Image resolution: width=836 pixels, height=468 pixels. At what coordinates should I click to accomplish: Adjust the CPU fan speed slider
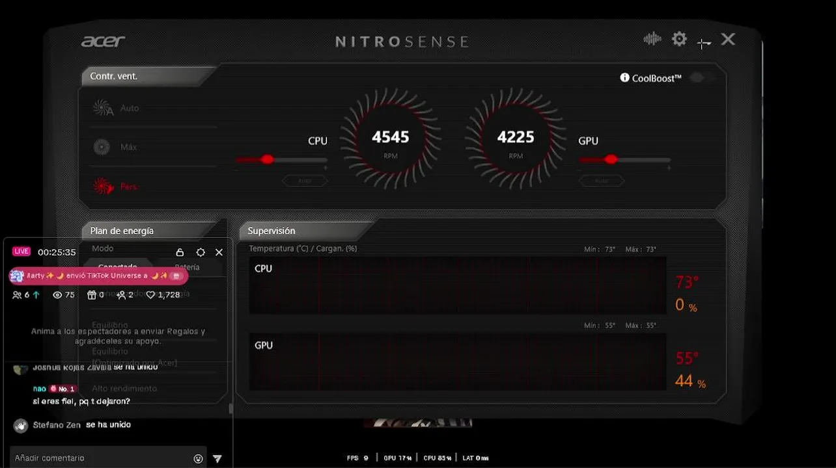coord(281,159)
